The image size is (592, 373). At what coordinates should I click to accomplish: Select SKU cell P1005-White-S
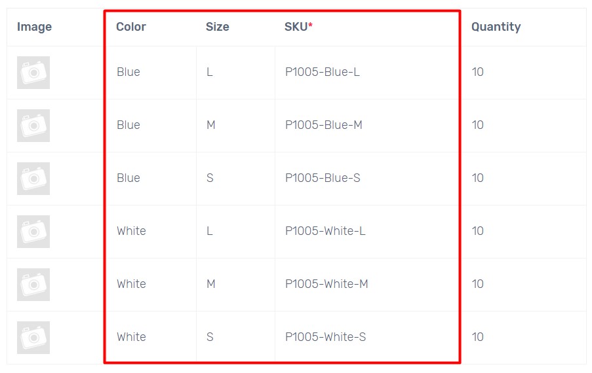(325, 337)
